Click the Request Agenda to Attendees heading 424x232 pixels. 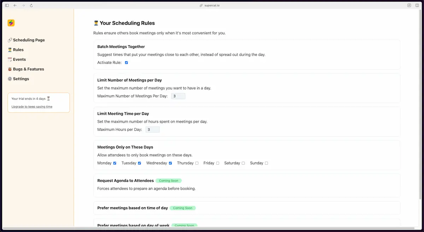pyautogui.click(x=126, y=181)
